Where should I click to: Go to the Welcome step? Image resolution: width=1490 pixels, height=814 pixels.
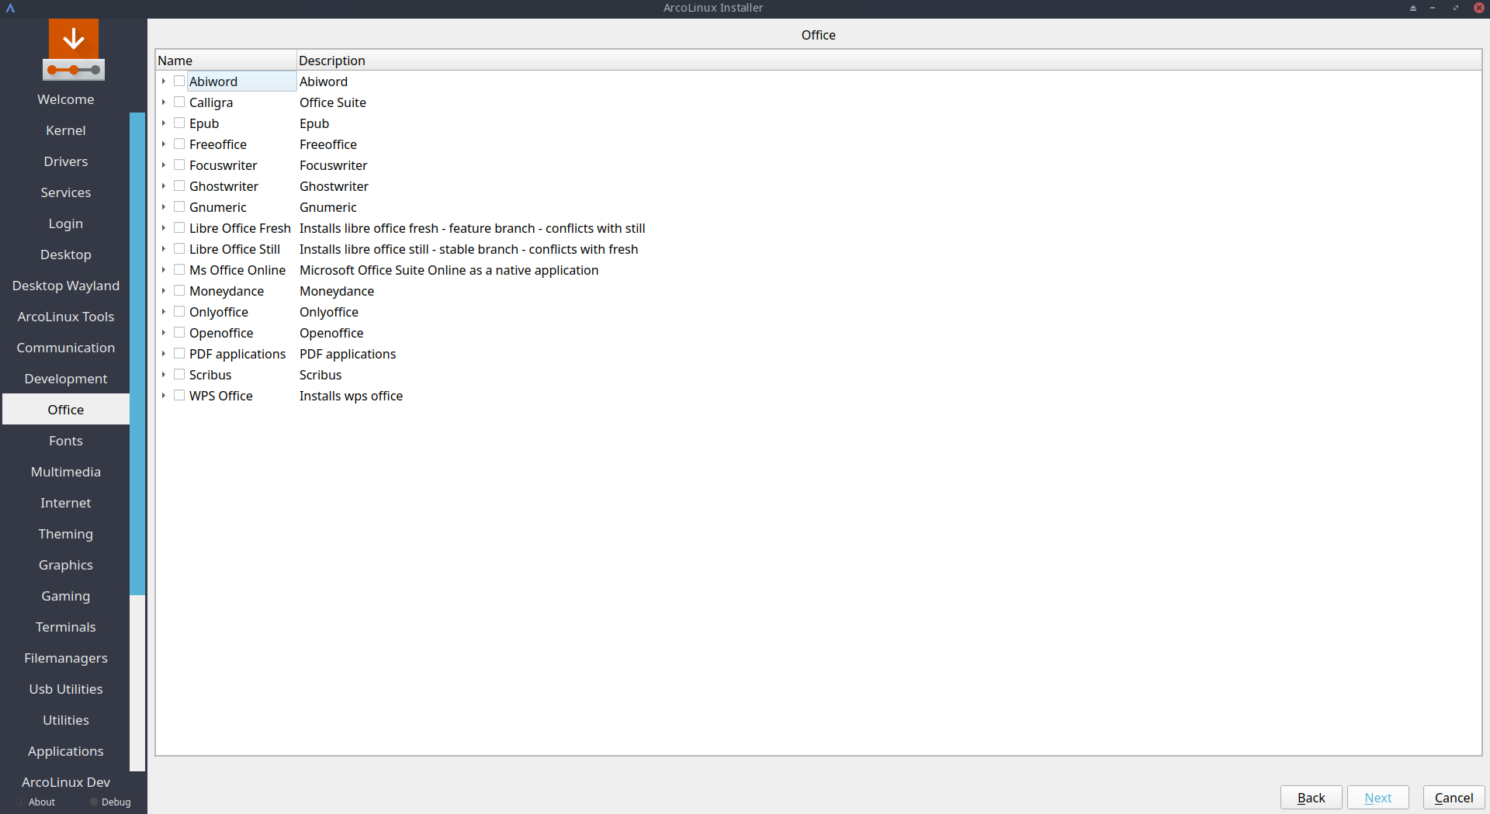click(66, 99)
